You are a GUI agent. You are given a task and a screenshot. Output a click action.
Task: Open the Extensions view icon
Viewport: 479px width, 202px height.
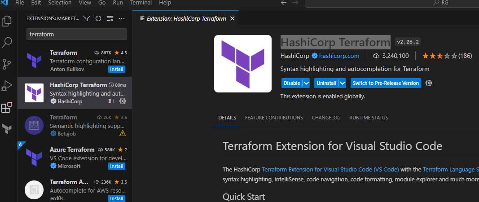[x=7, y=108]
